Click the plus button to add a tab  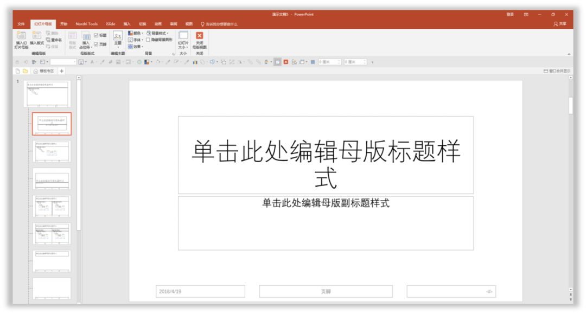click(x=62, y=71)
